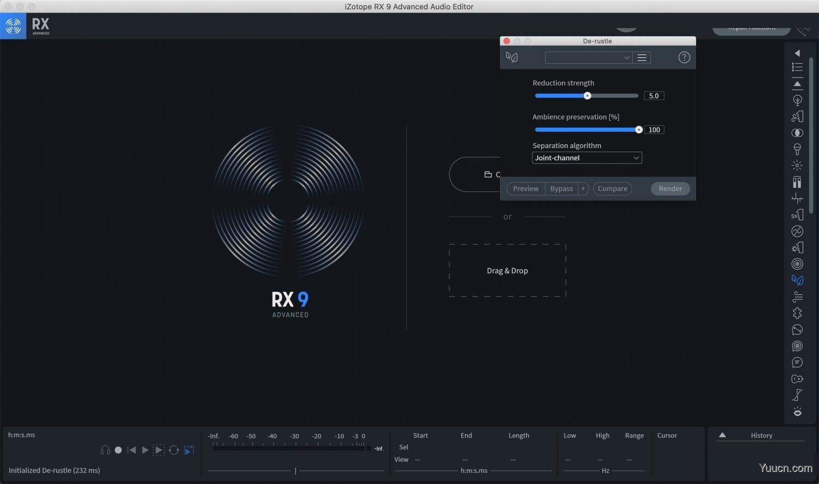Open the De-hum module

coord(797,231)
